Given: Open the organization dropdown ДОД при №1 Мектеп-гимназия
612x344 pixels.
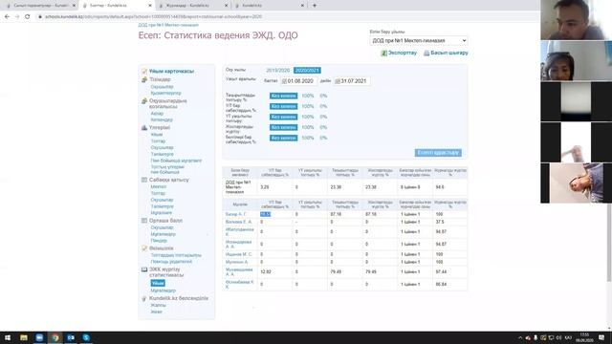Looking at the screenshot, I should coord(419,40).
